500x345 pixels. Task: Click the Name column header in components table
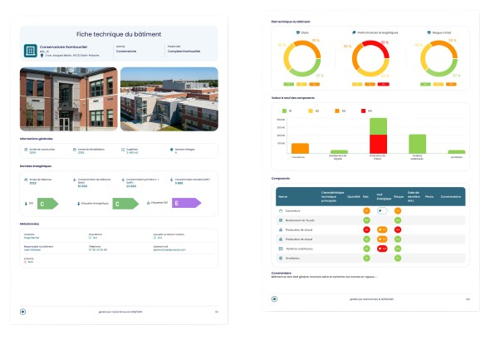tap(283, 197)
